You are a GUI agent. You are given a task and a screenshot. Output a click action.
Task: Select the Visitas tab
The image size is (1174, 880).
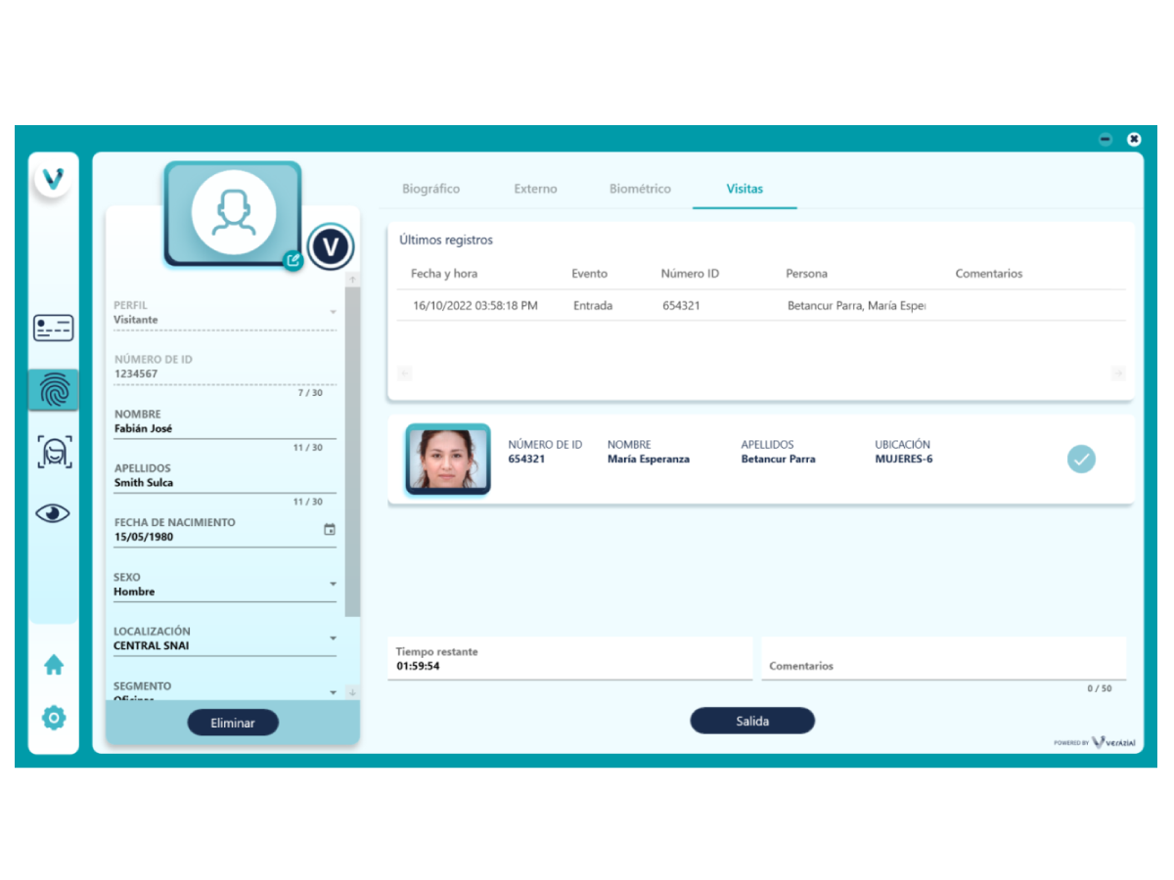pyautogui.click(x=745, y=189)
